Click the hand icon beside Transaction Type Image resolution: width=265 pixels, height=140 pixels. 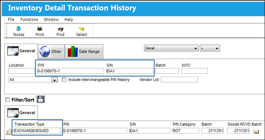[9, 132]
